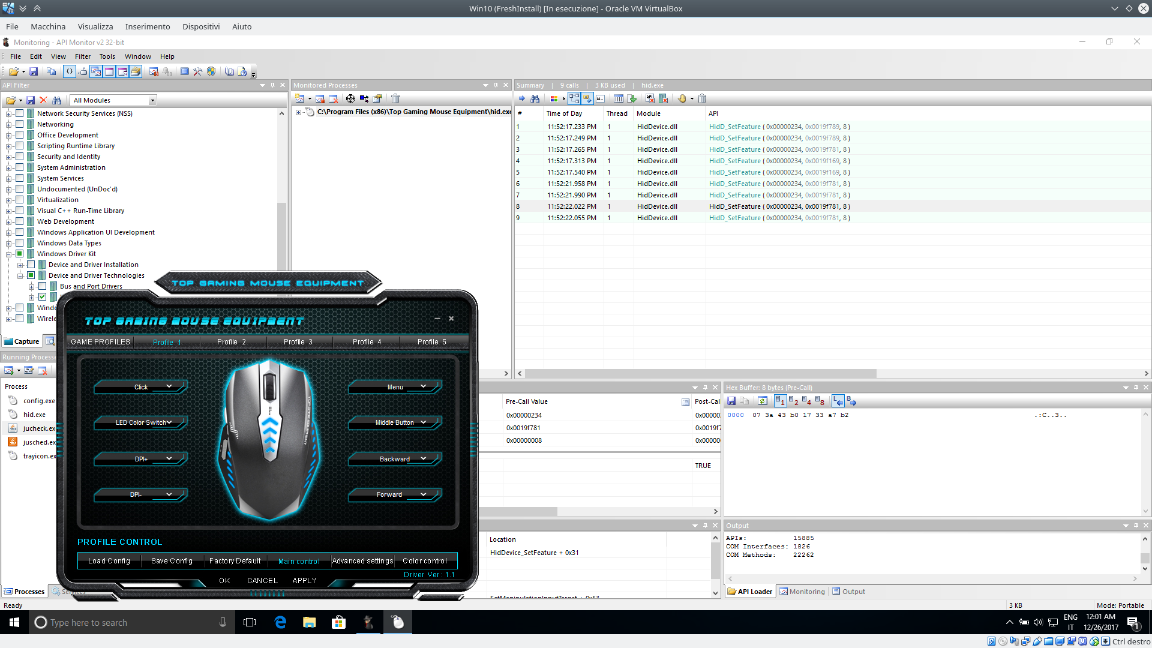Click the Copy icon in main toolbar

coord(51,71)
